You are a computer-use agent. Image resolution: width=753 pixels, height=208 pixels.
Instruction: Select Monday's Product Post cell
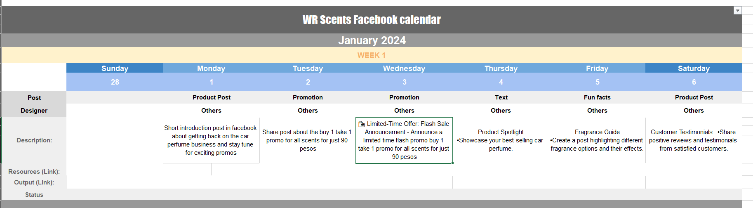(211, 97)
